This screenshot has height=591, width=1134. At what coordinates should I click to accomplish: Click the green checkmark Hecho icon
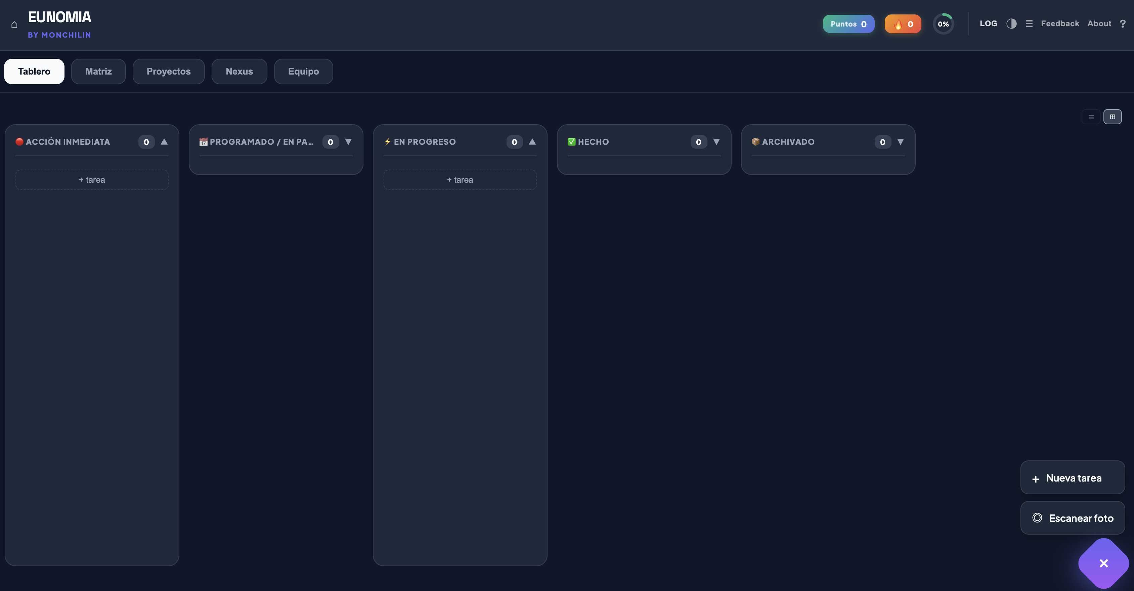[x=571, y=142]
